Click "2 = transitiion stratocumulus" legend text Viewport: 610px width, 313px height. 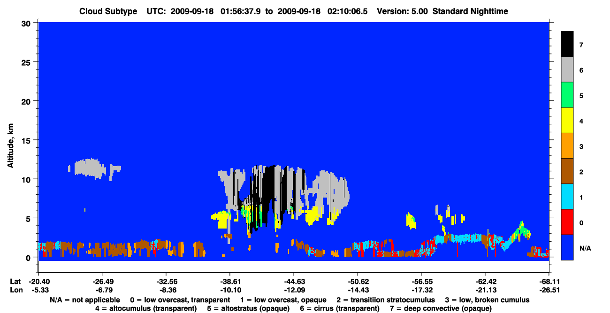pos(386,300)
